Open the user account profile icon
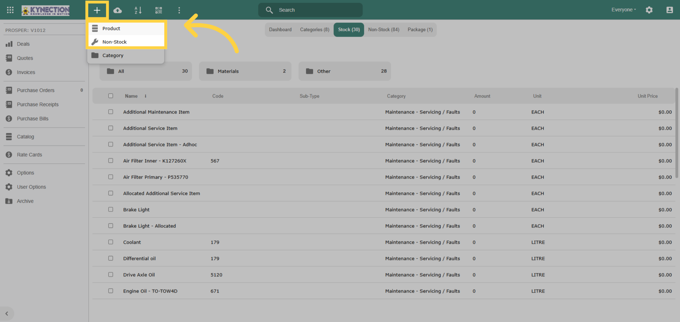This screenshot has width=680, height=322. pyautogui.click(x=670, y=10)
